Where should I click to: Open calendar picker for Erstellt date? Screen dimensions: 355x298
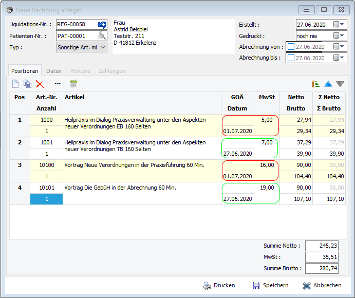(x=339, y=24)
